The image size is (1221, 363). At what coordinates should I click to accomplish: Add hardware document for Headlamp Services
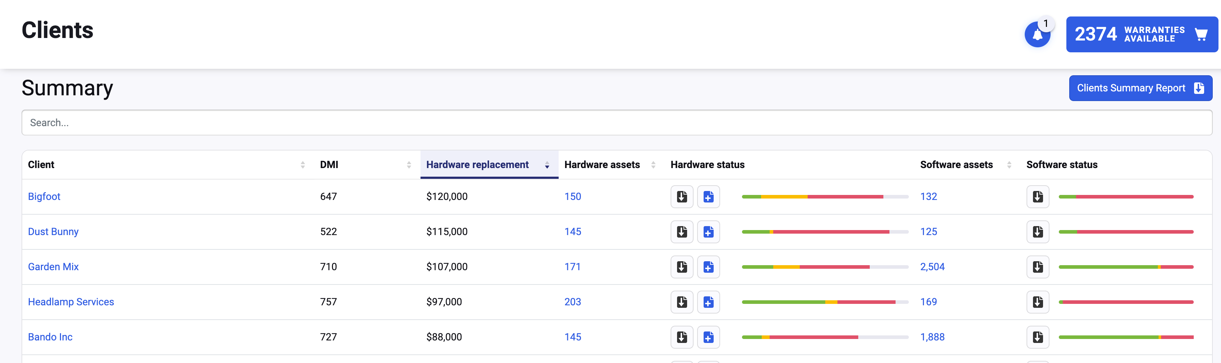tap(708, 302)
